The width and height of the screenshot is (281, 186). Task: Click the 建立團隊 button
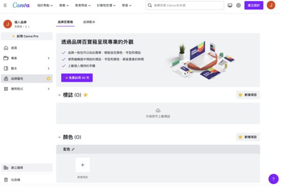tap(27, 168)
